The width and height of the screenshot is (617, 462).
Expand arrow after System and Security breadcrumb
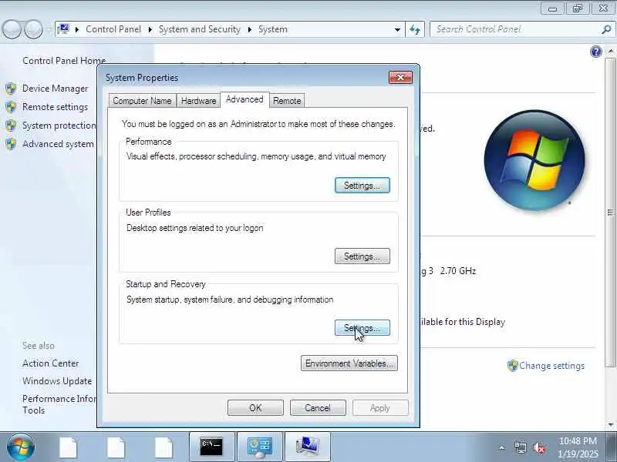249,29
